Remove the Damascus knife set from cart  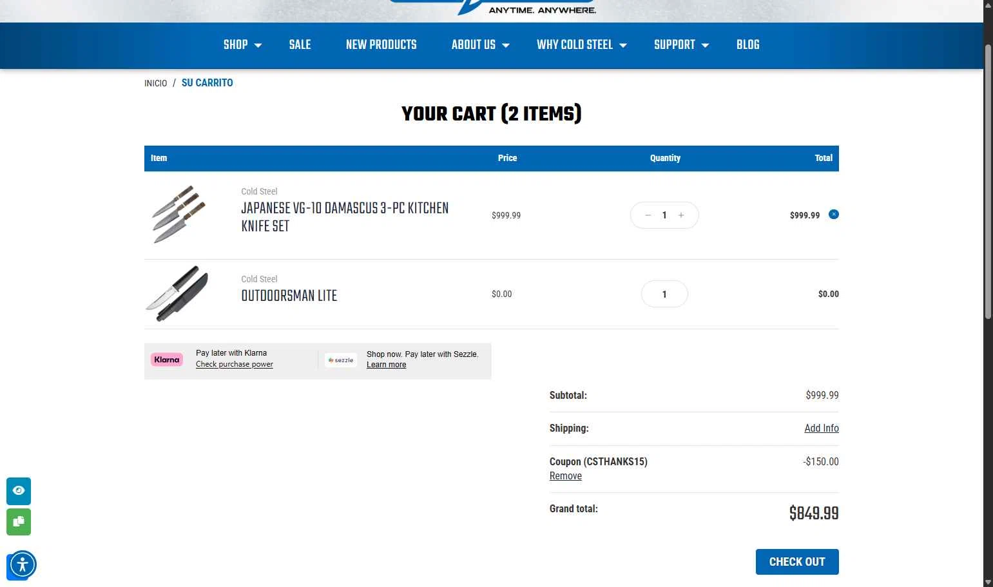pyautogui.click(x=833, y=214)
